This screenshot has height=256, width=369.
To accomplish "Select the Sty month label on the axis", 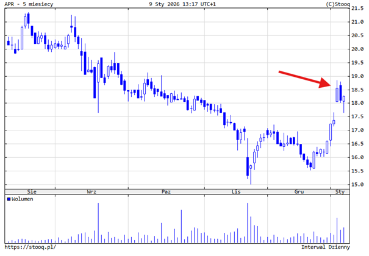I will [340, 191].
